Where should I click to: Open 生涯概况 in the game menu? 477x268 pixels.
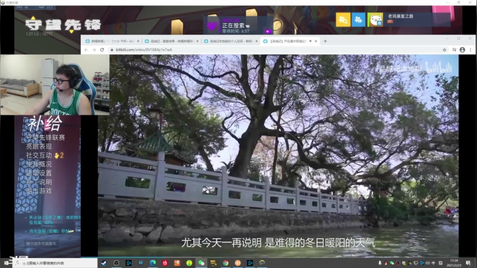tap(39, 164)
